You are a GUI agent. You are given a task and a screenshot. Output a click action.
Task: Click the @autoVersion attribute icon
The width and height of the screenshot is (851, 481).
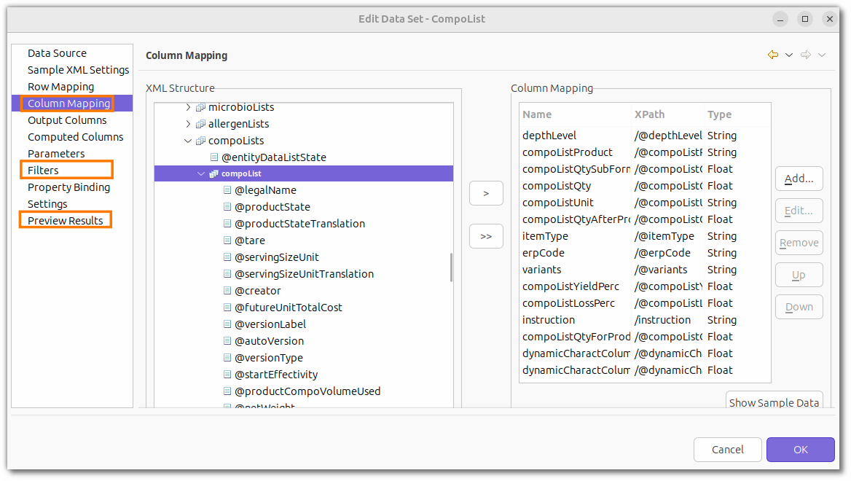(x=227, y=342)
